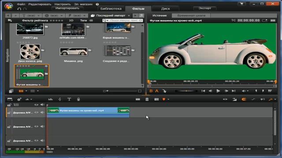The height and width of the screenshot is (158, 282).
Task: Open the timeline settings gear icon
Action: [19, 100]
